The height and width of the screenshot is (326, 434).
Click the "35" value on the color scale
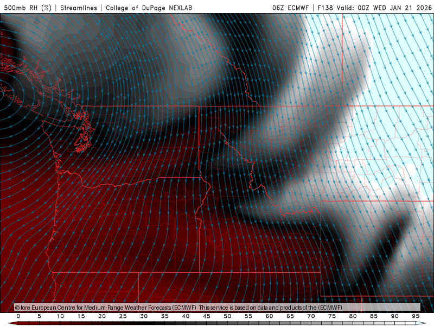(165, 316)
